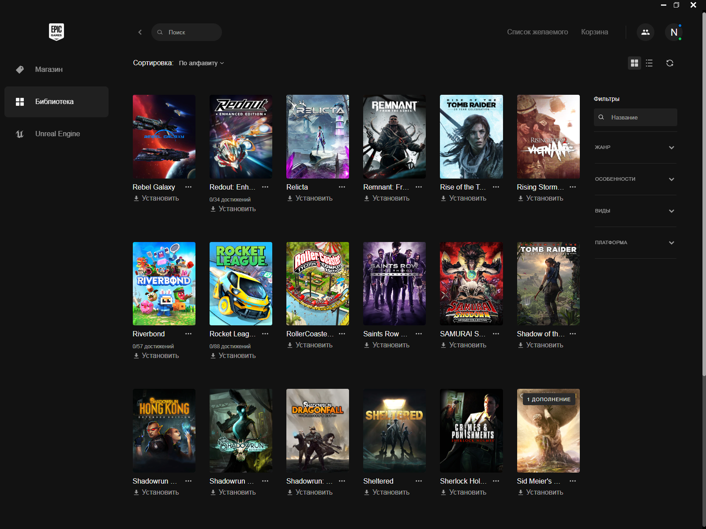706x529 pixels.
Task: Click the Поиск search field
Action: click(x=187, y=32)
